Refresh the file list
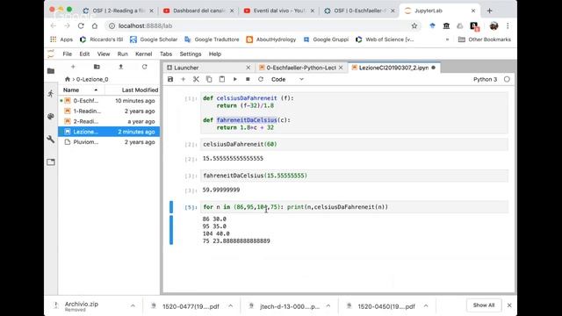 [x=144, y=67]
